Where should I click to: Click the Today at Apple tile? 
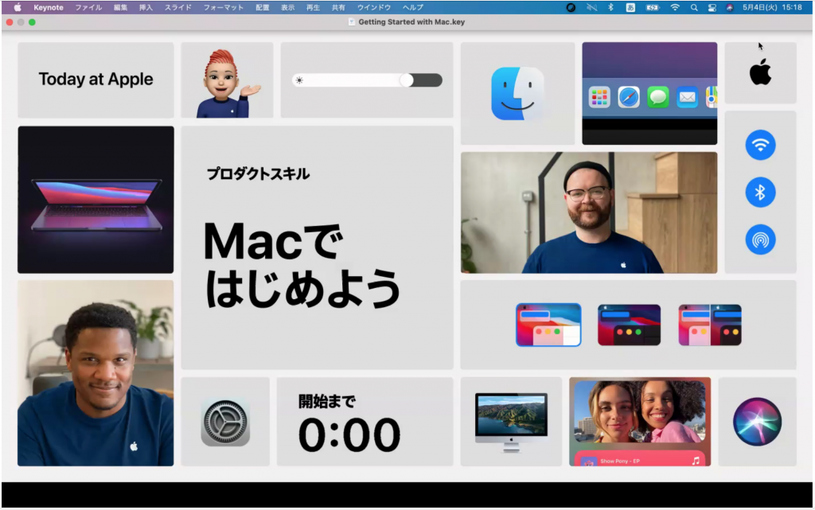tap(96, 80)
